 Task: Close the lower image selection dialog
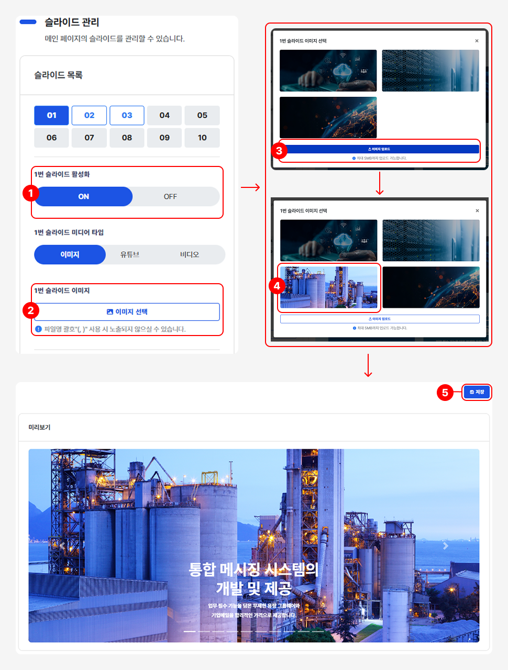(477, 211)
